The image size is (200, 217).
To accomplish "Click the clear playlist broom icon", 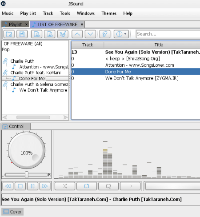I will click(x=63, y=34).
